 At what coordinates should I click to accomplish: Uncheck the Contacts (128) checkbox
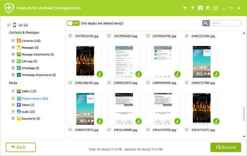[13, 41]
